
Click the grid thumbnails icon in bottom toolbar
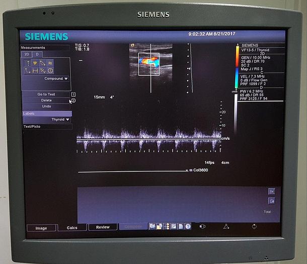click(x=174, y=226)
